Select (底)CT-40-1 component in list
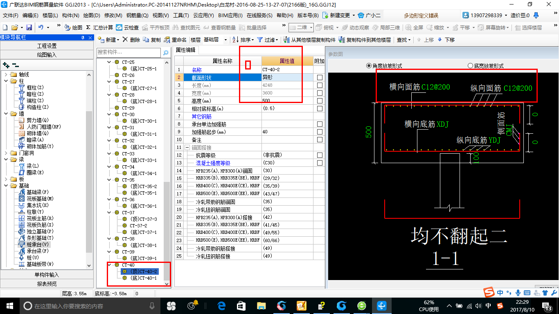559x314 pixels. (x=140, y=278)
